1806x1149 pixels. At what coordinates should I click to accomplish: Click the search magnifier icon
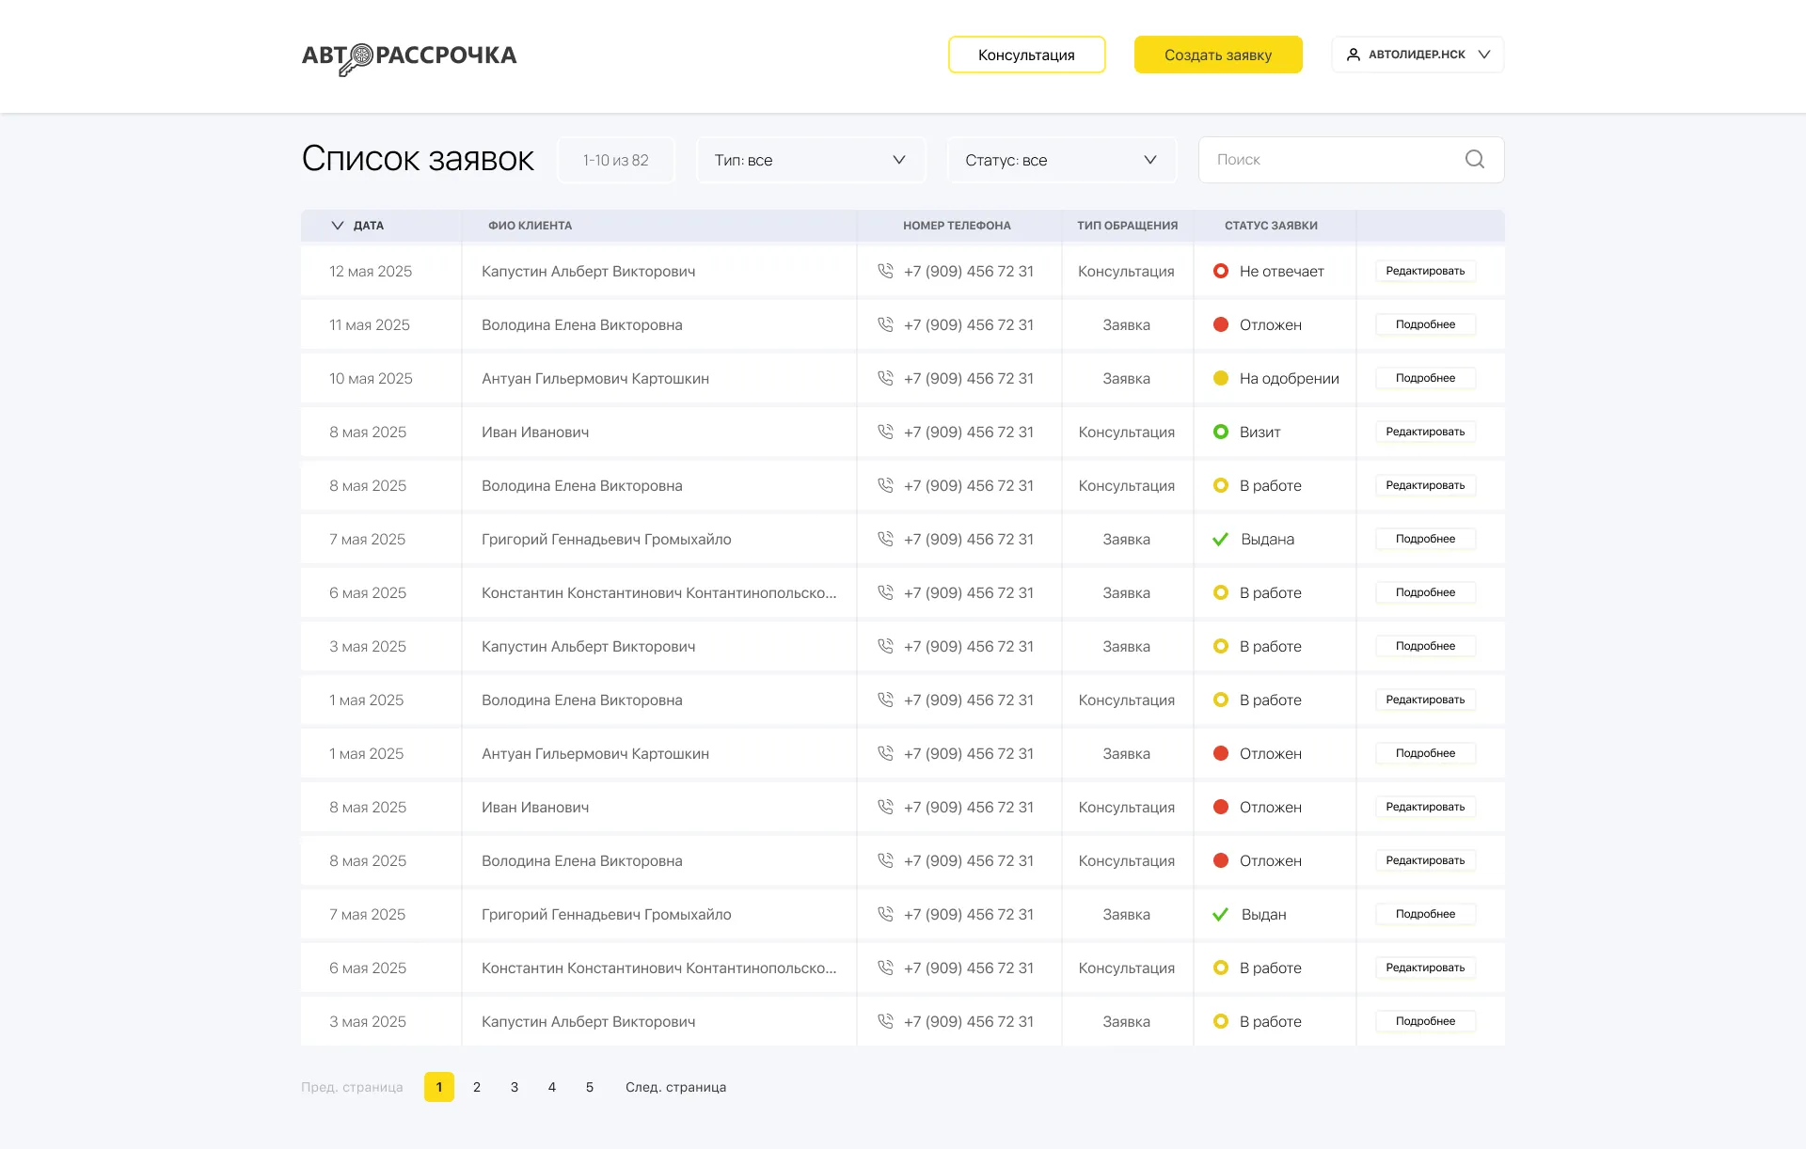point(1474,160)
